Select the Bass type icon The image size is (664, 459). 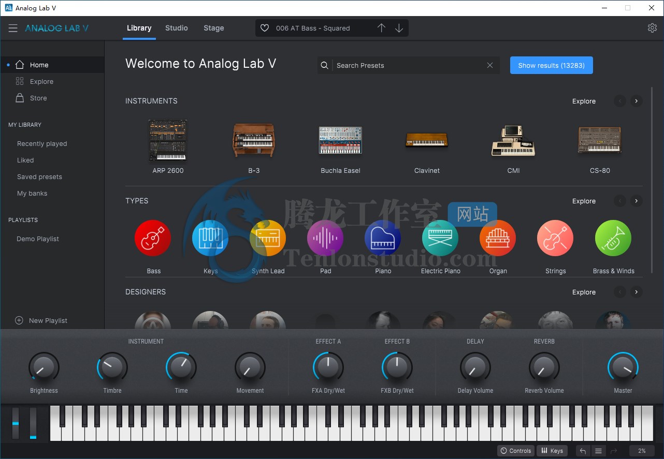(153, 238)
